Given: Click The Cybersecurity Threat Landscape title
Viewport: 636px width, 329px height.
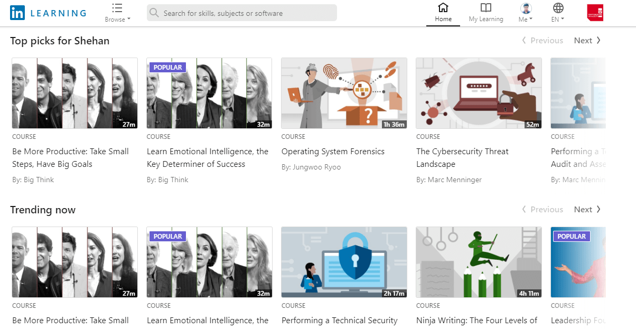Looking at the screenshot, I should tap(462, 158).
